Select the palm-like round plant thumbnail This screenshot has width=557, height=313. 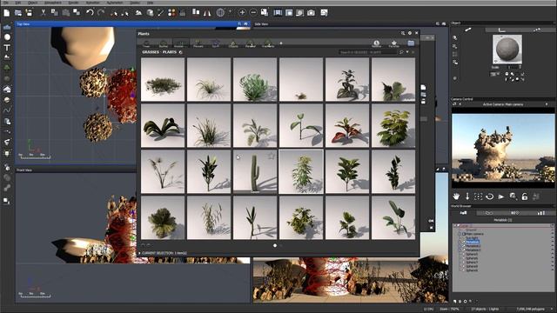tap(163, 218)
